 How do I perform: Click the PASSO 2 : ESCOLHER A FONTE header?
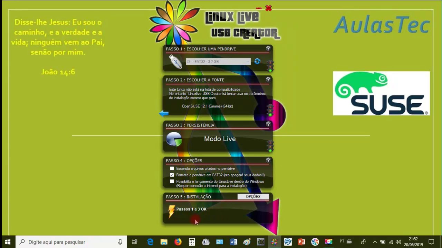click(x=195, y=80)
